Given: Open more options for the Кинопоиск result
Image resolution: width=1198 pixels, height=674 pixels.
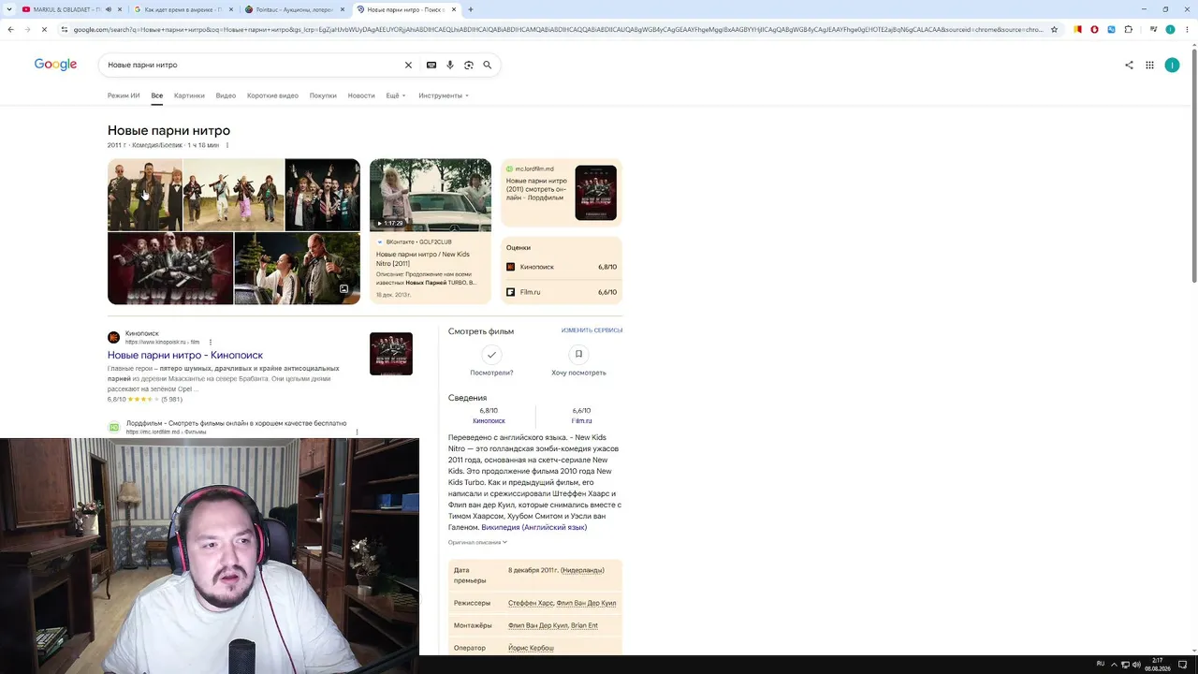Looking at the screenshot, I should (x=211, y=342).
